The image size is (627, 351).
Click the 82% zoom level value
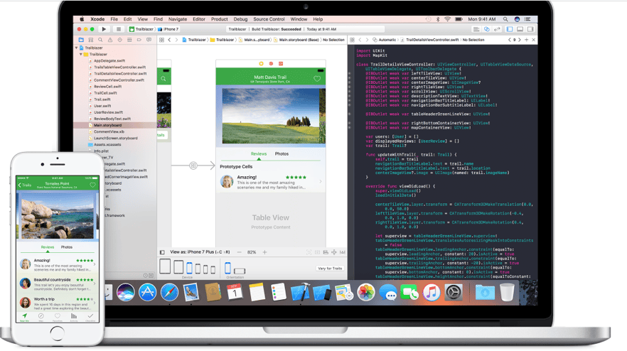pos(252,252)
